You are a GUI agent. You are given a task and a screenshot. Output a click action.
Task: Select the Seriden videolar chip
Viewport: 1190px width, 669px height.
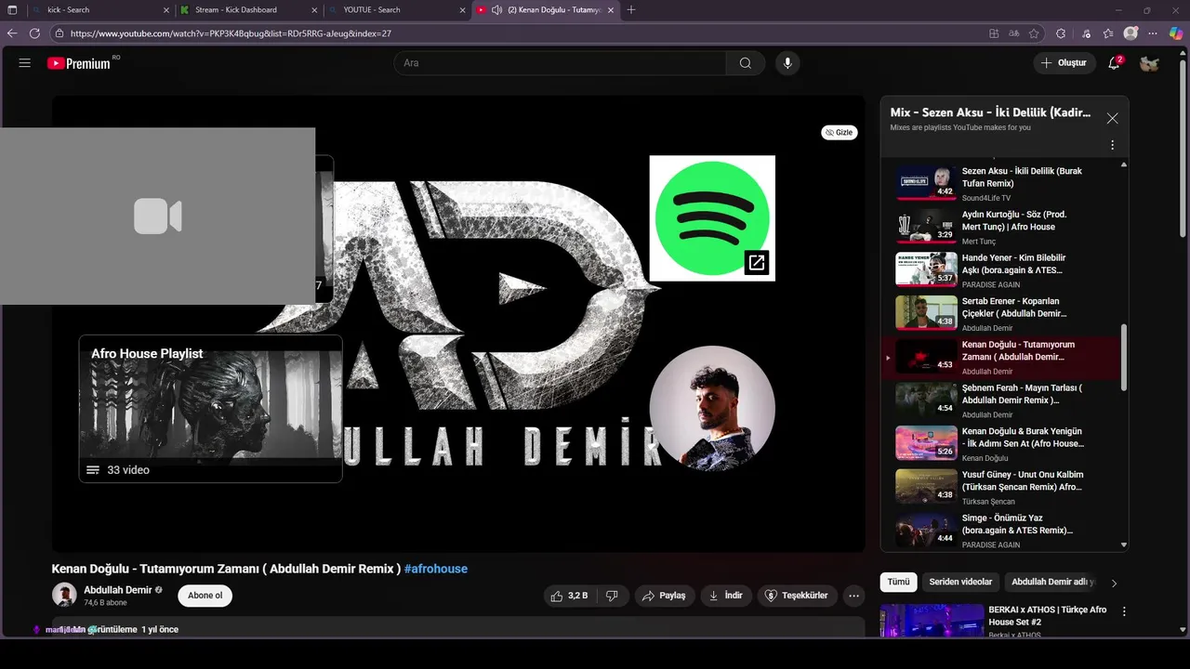click(960, 582)
